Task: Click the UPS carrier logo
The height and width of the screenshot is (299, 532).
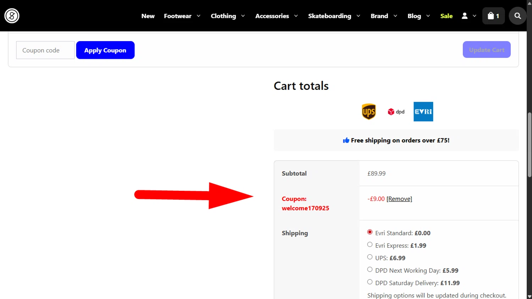Action: click(x=368, y=112)
